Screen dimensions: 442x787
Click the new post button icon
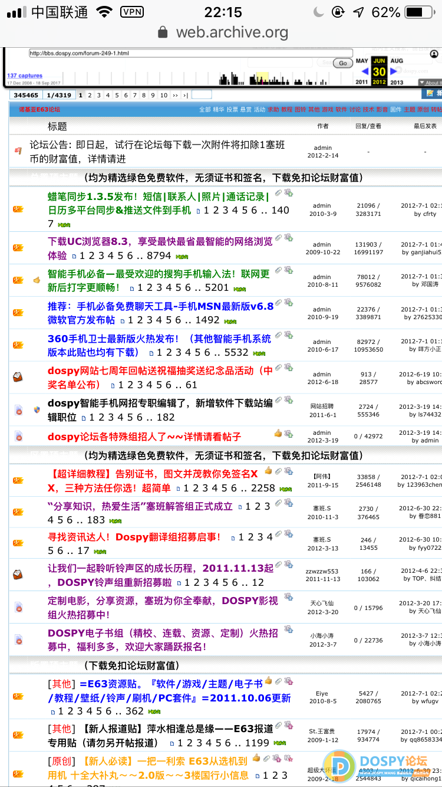pyautogui.click(x=432, y=94)
